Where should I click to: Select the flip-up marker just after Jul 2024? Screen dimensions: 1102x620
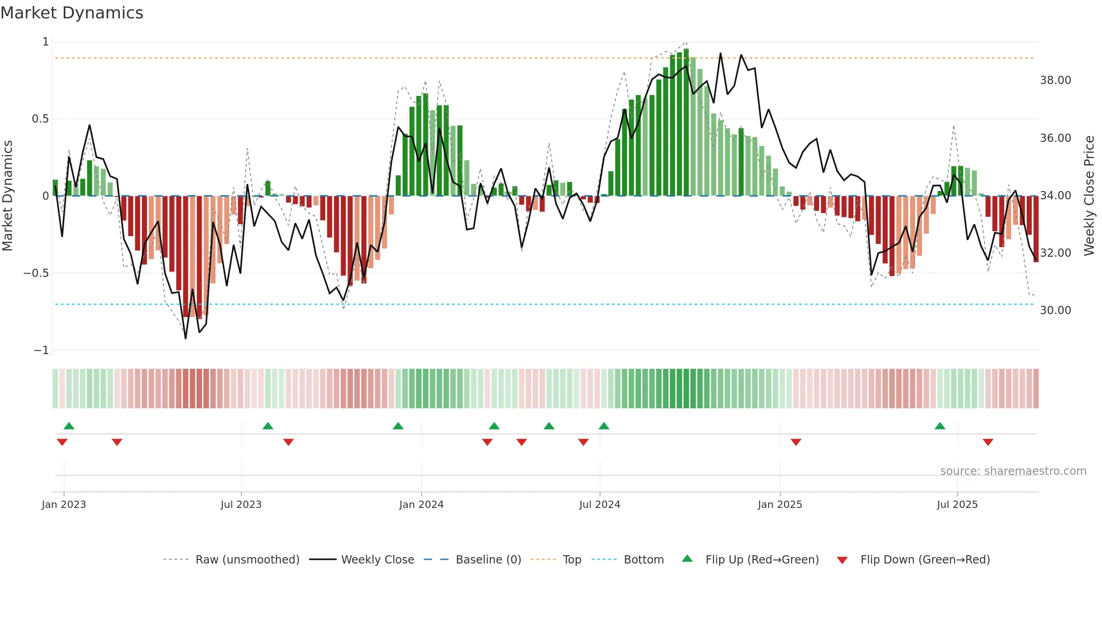click(x=604, y=426)
